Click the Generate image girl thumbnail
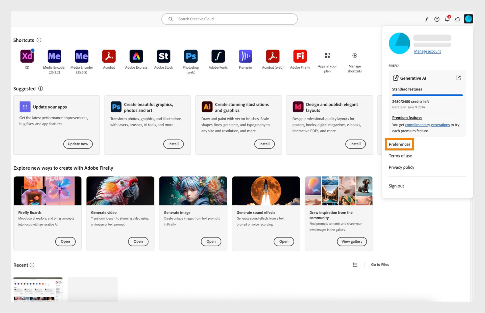This screenshot has height=313, width=485. 193,191
